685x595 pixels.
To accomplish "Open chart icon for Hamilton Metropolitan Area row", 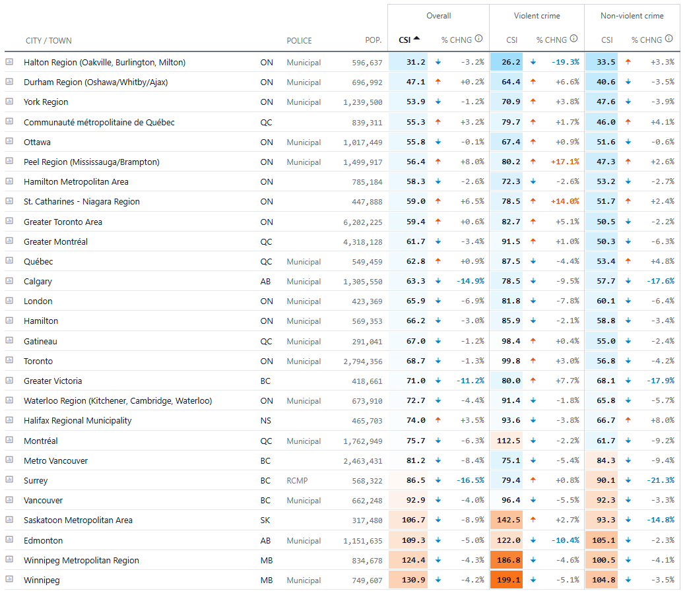I will (x=9, y=181).
